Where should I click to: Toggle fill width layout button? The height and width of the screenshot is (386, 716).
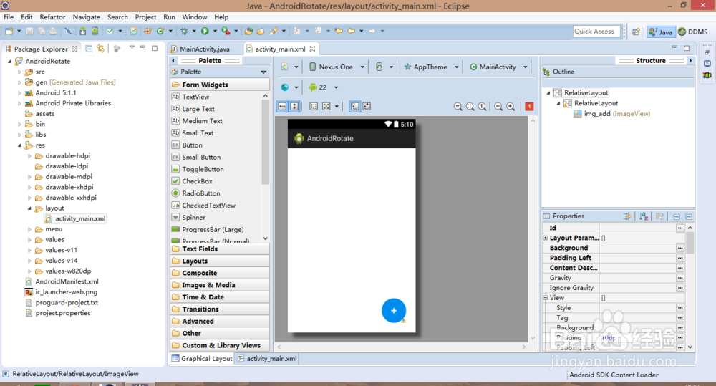(x=282, y=107)
